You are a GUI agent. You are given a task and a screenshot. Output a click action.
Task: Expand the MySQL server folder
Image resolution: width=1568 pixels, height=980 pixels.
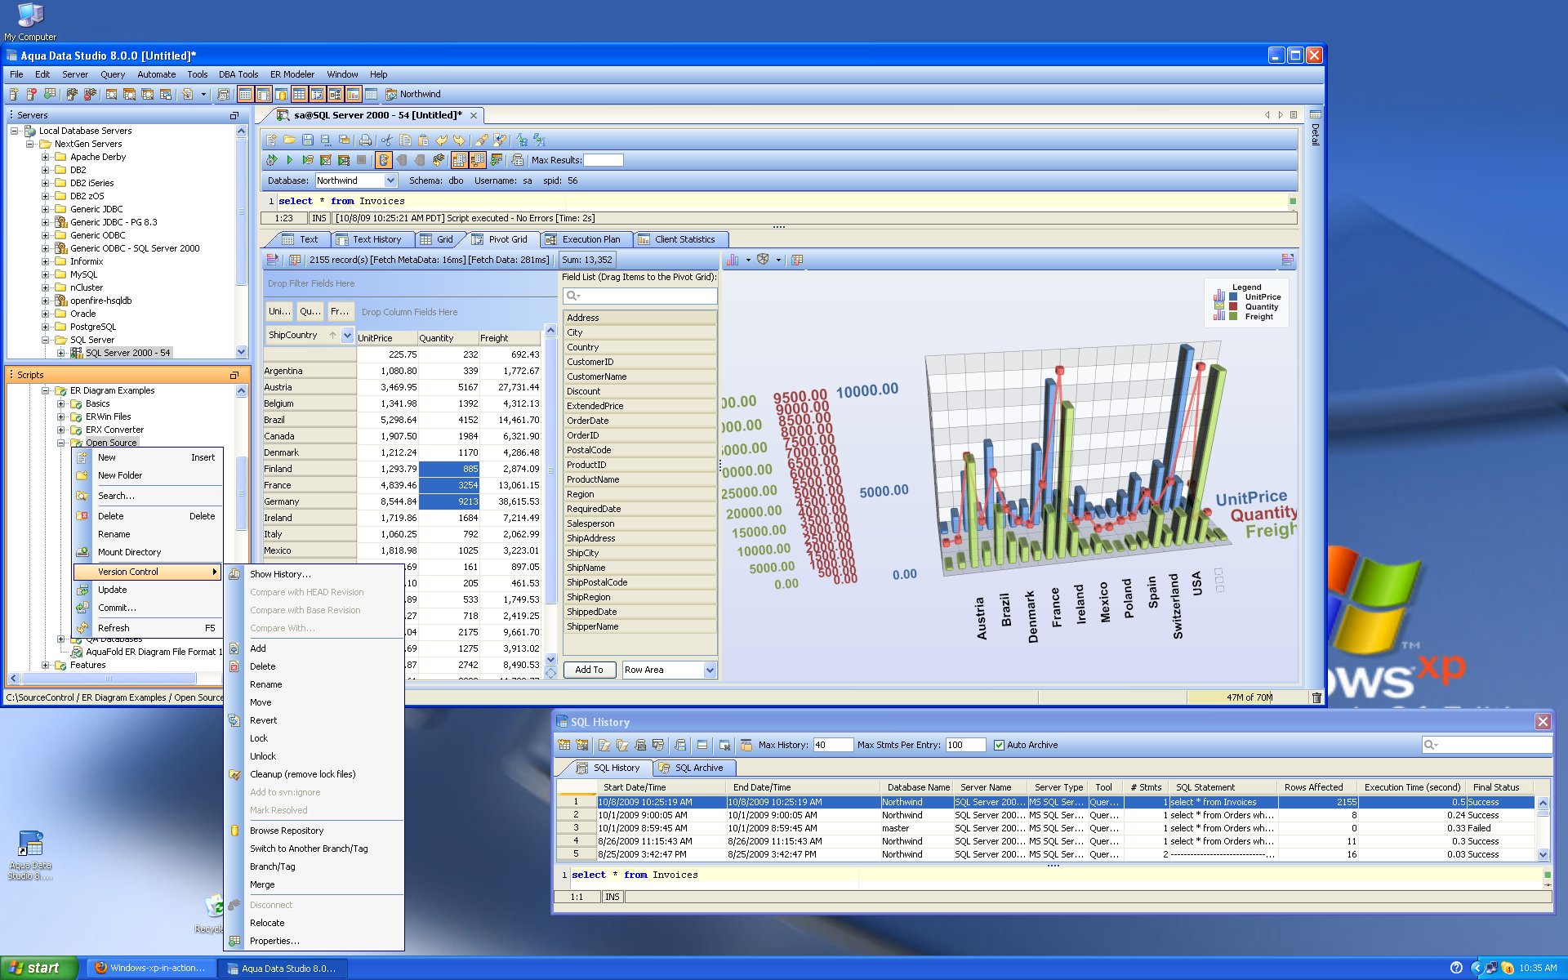pos(46,274)
